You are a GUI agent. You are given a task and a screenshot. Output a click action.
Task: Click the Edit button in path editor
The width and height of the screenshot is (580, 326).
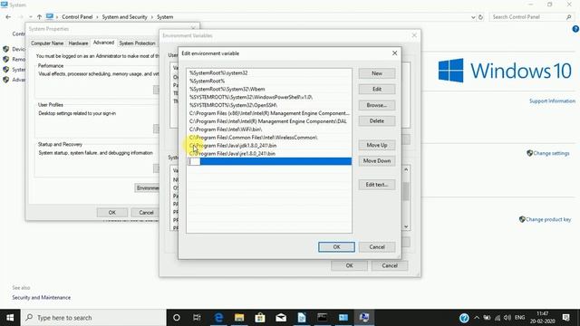click(x=377, y=89)
